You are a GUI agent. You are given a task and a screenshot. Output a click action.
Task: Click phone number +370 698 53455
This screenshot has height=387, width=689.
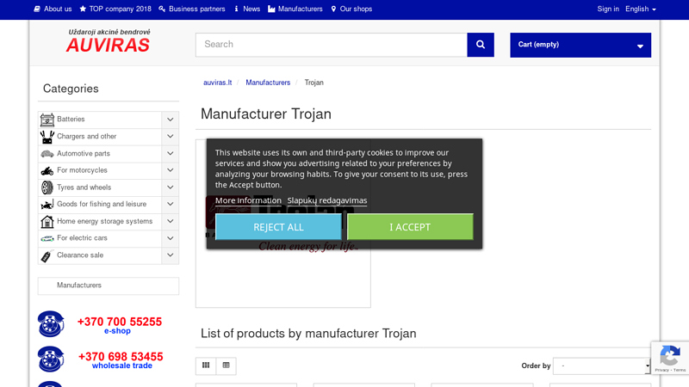(121, 357)
